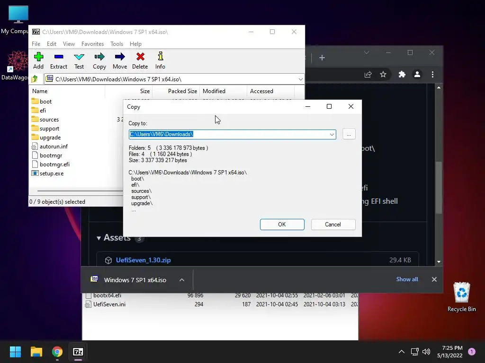Collapse the Assets section
The image size is (485, 363).
coord(99,238)
